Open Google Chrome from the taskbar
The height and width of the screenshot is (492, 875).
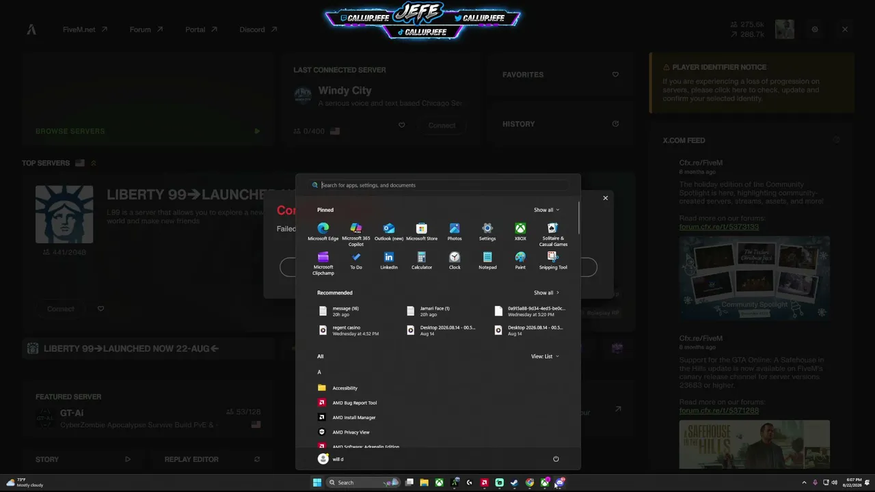530,482
